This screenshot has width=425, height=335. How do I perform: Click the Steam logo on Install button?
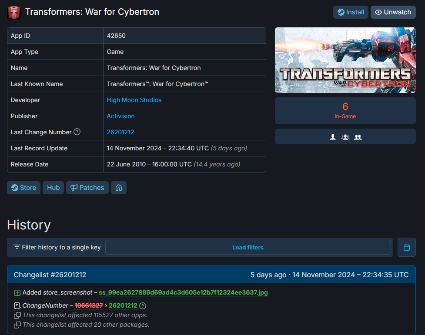click(x=341, y=12)
